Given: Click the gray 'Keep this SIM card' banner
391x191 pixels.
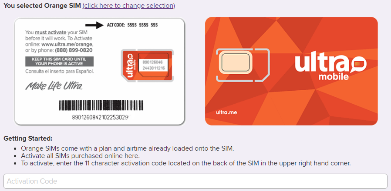Looking at the screenshot, I should coord(59,61).
